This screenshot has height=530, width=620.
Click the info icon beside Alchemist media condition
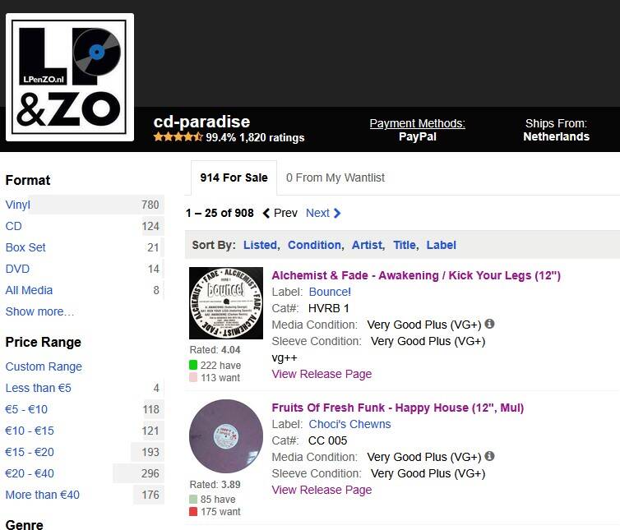[490, 325]
